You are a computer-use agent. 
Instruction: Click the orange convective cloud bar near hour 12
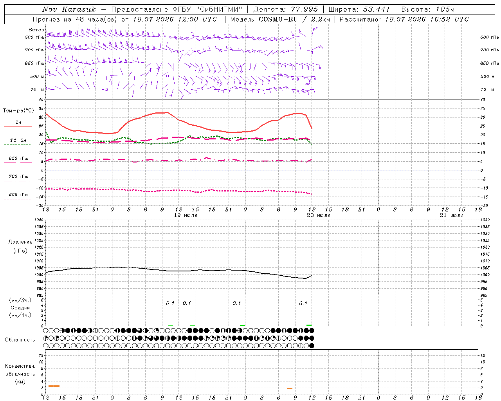click(x=54, y=387)
